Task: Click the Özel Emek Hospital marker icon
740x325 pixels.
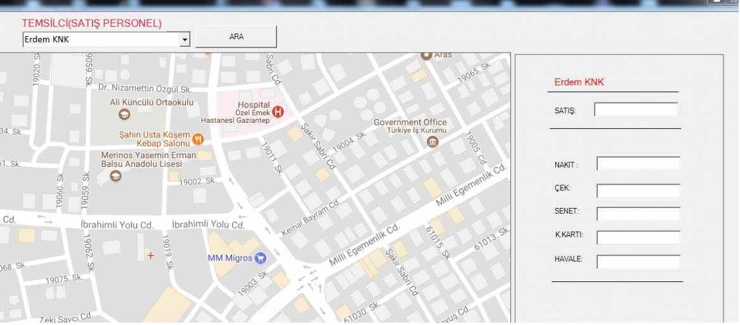Action: tap(278, 111)
